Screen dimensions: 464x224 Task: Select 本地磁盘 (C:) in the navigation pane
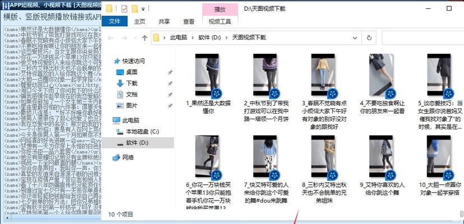(142, 132)
